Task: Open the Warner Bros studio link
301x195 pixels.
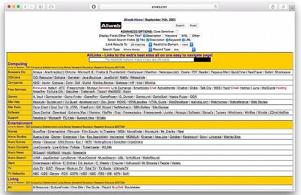Action: point(232,137)
